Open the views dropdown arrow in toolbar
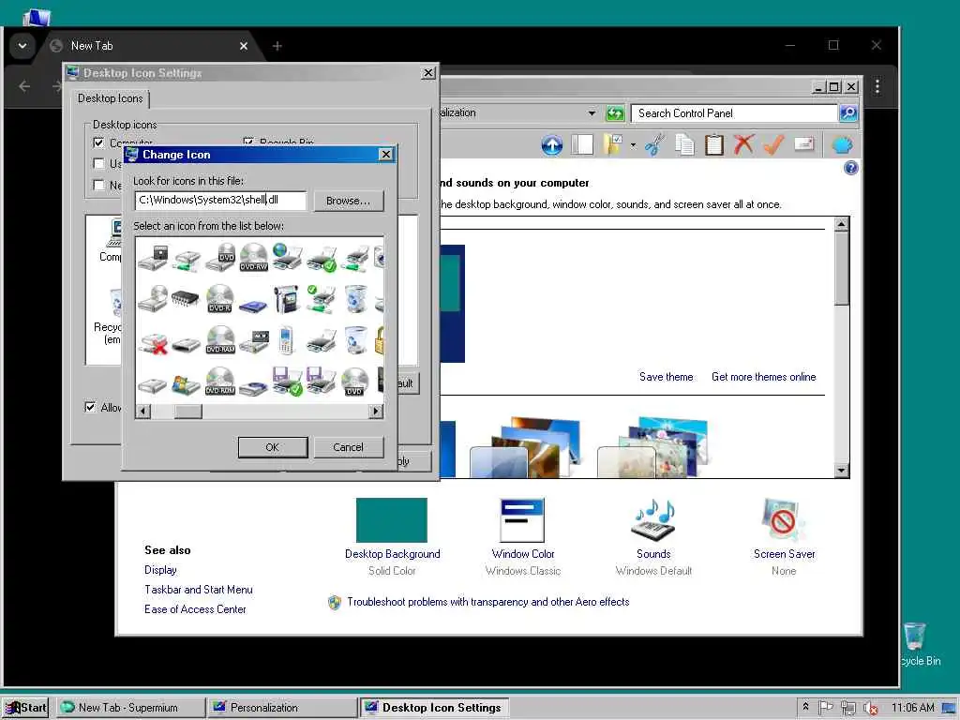 [633, 145]
